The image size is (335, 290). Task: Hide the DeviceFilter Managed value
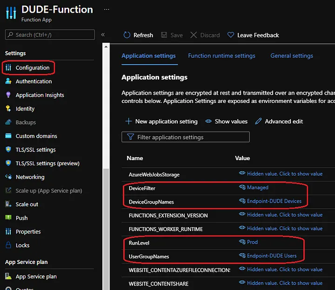(242, 188)
